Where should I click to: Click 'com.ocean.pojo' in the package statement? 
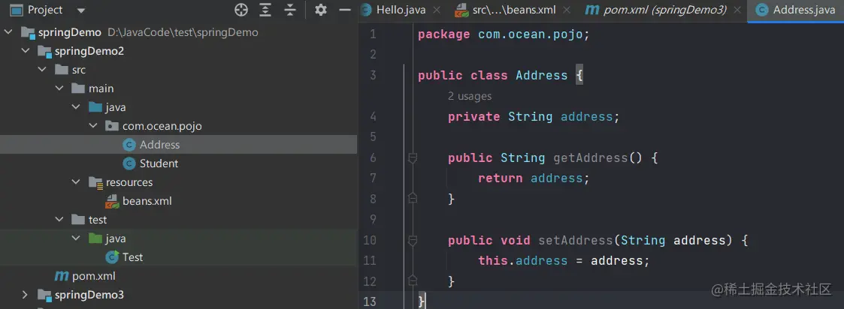(x=530, y=34)
